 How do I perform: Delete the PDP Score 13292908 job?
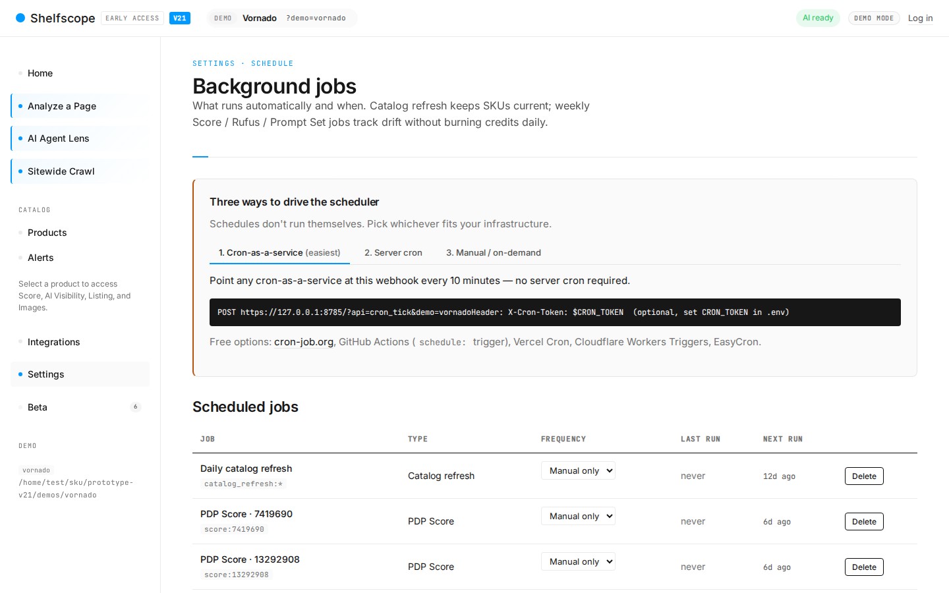tap(864, 567)
